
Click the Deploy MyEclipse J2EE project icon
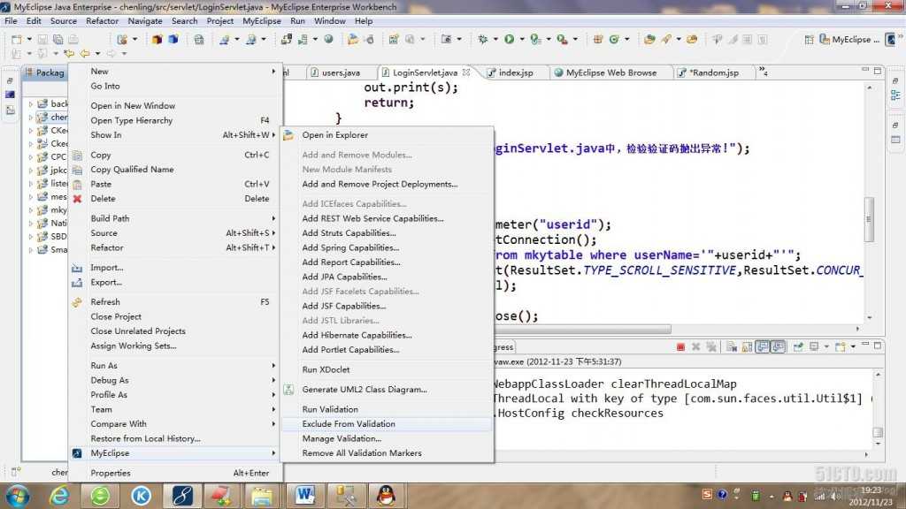[x=287, y=39]
